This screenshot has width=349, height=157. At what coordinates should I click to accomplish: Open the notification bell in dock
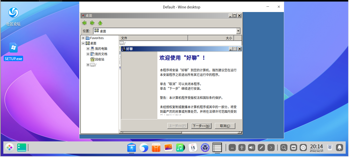[x=340, y=148]
